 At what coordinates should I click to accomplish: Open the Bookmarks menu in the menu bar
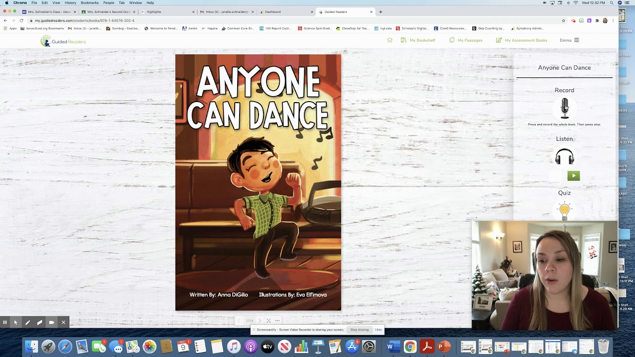[90, 2]
